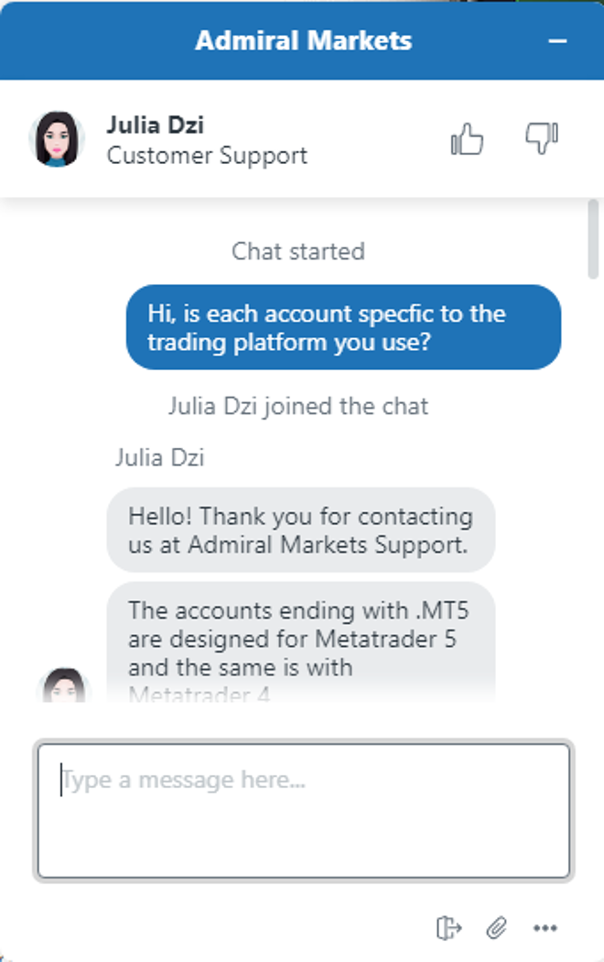604x962 pixels.
Task: Click the 'Customer Support' role label
Action: click(207, 156)
